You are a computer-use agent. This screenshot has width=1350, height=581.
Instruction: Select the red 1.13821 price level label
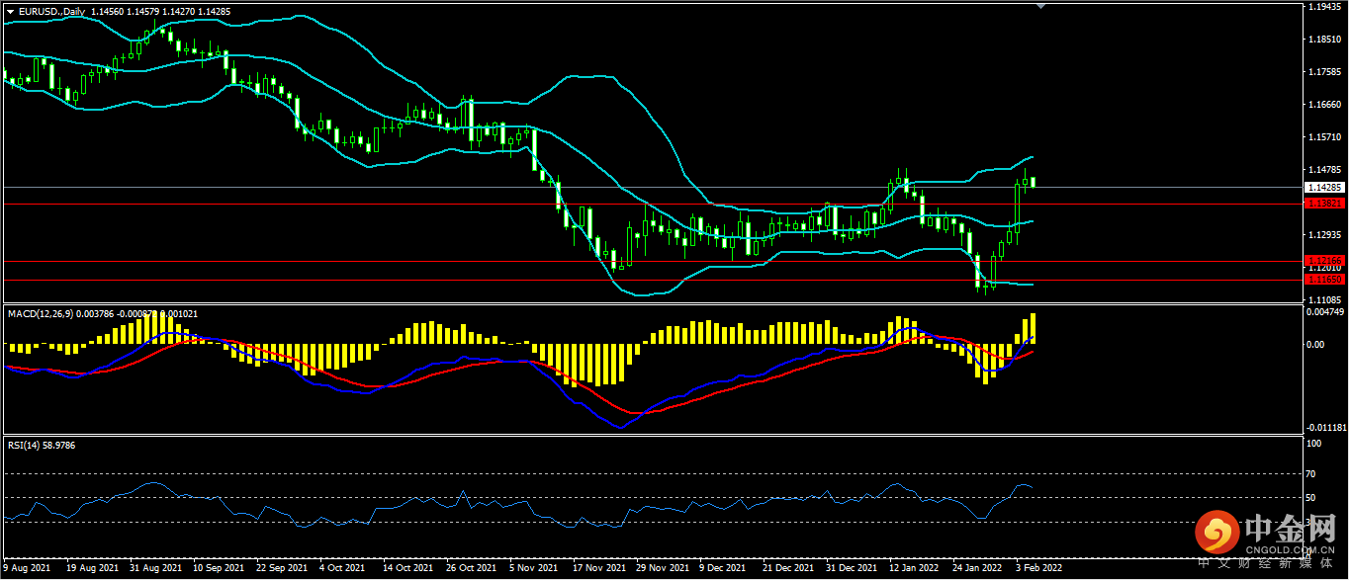1323,204
